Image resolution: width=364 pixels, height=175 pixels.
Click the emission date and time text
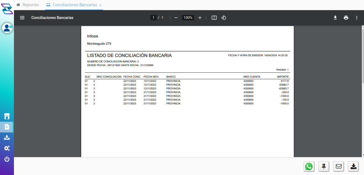pyautogui.click(x=258, y=55)
